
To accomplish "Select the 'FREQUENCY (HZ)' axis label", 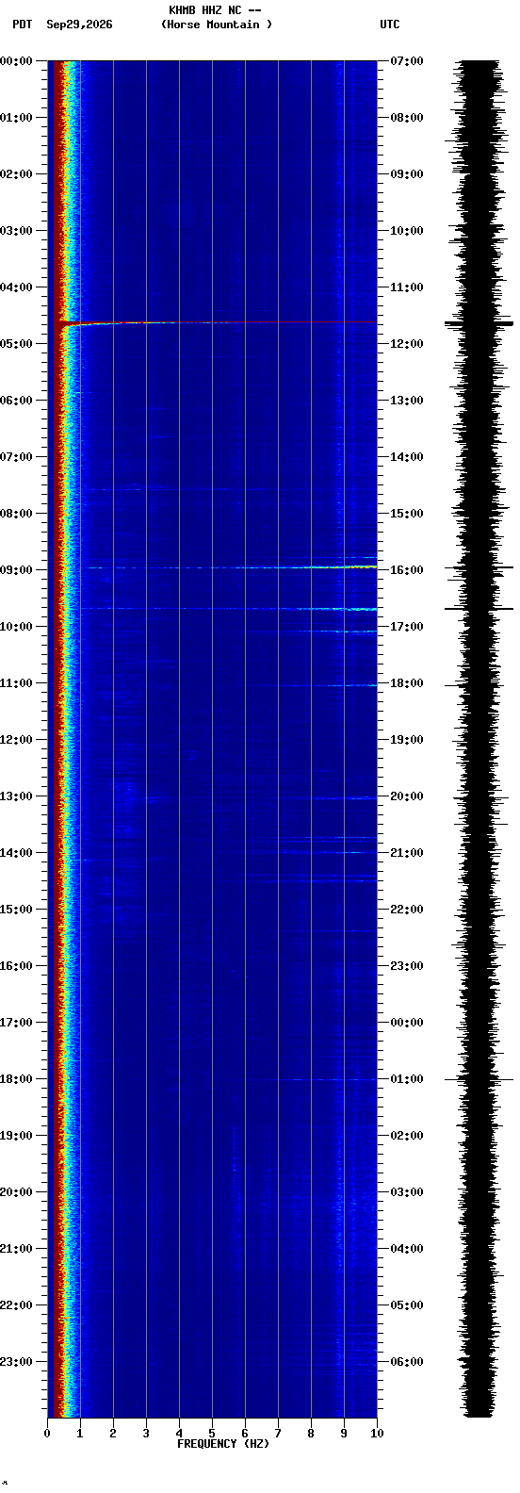I will (x=223, y=1444).
